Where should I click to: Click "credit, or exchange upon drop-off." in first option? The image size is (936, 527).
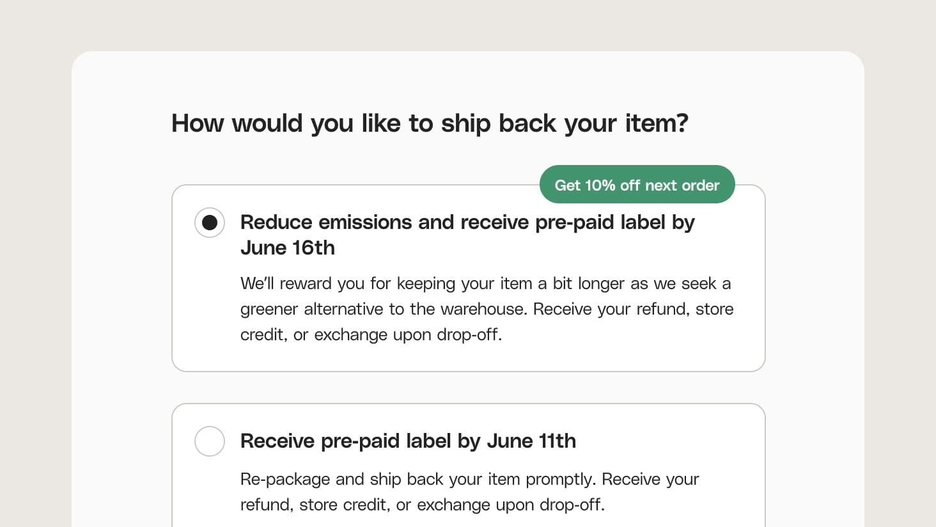tap(371, 335)
